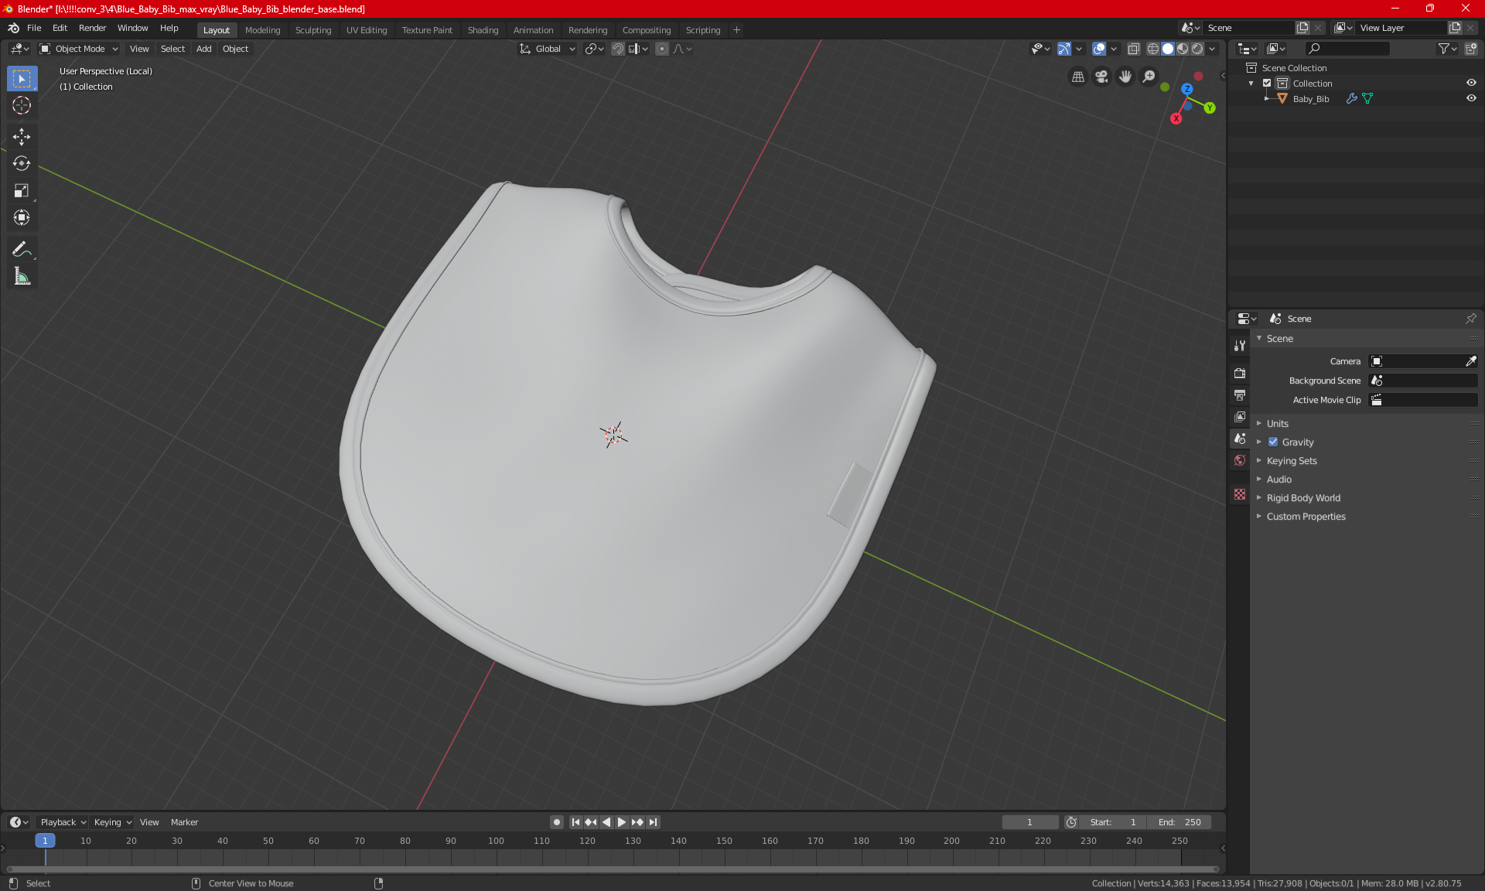Select the Rotate tool
The width and height of the screenshot is (1485, 891).
pos(22,163)
